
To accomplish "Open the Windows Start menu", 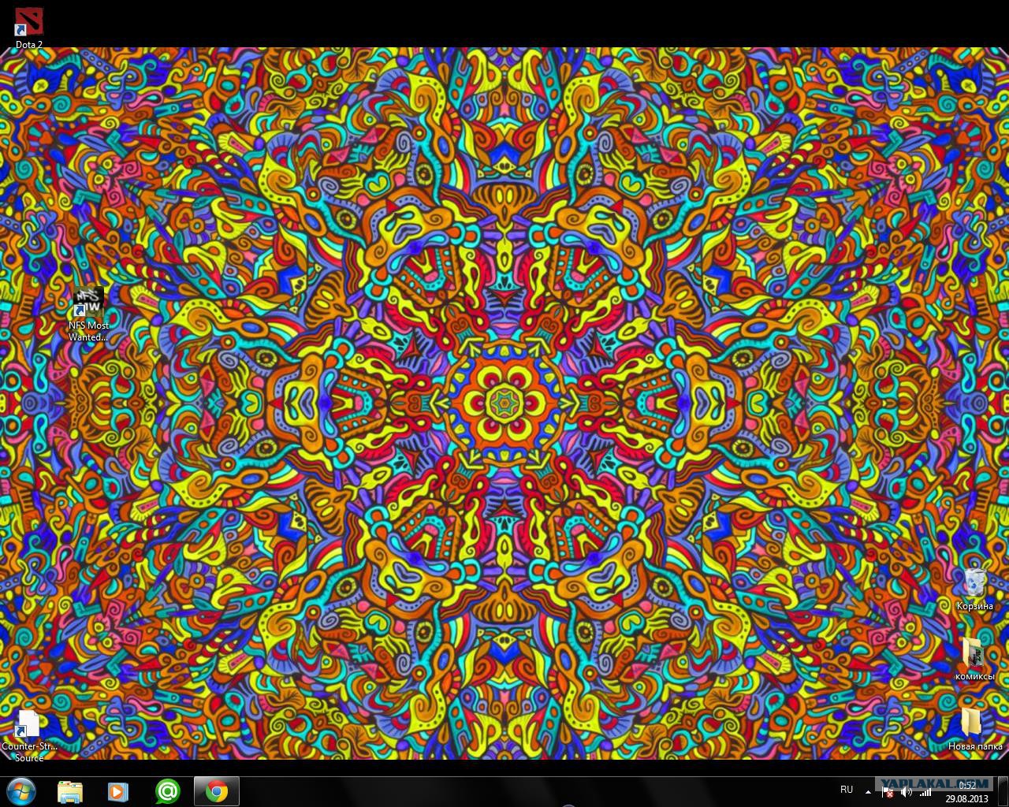I will pos(21,791).
